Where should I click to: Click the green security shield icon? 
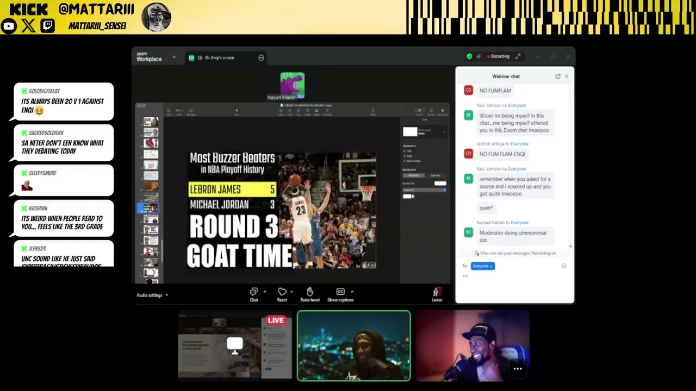tap(469, 56)
